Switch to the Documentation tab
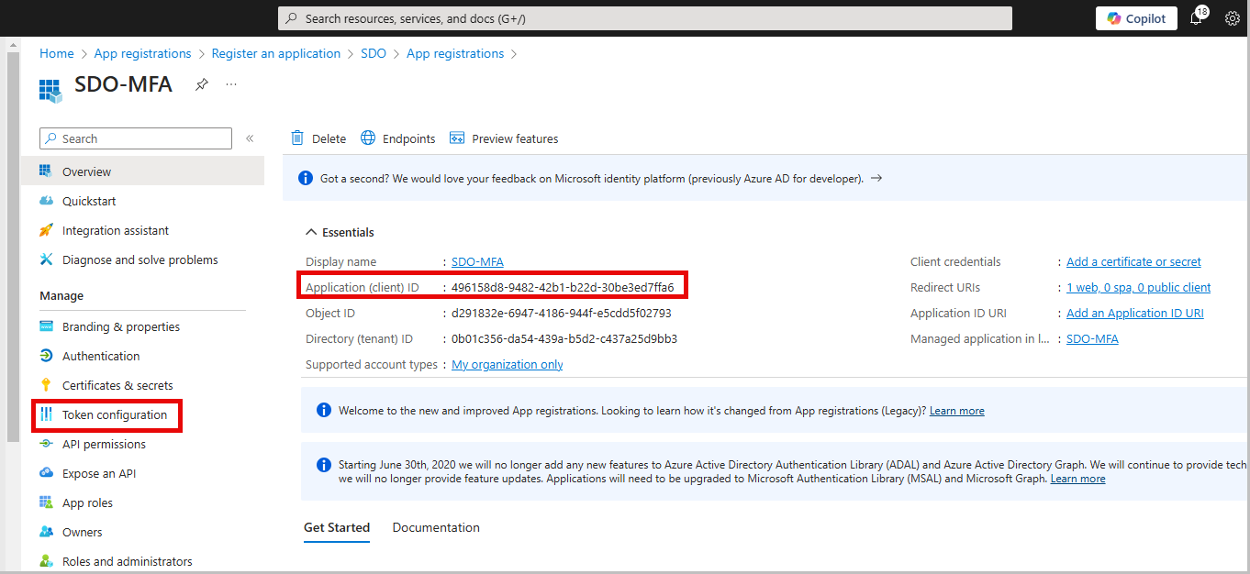The width and height of the screenshot is (1250, 574). tap(436, 527)
